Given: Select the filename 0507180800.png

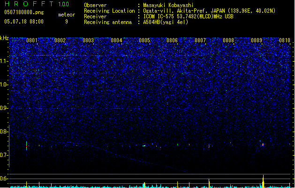Looking at the screenshot, I should click(24, 12).
